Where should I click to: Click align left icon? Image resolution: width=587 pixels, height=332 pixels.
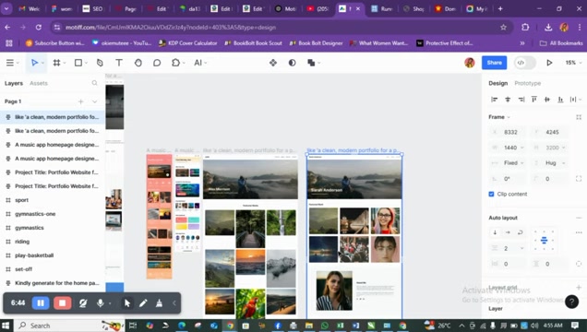494,99
